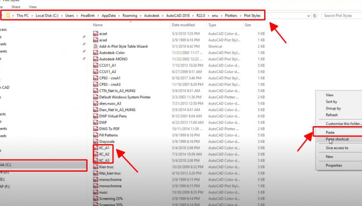The image size is (362, 206).
Task: Select drive (F:) in navigation pane
Action: 5,186
